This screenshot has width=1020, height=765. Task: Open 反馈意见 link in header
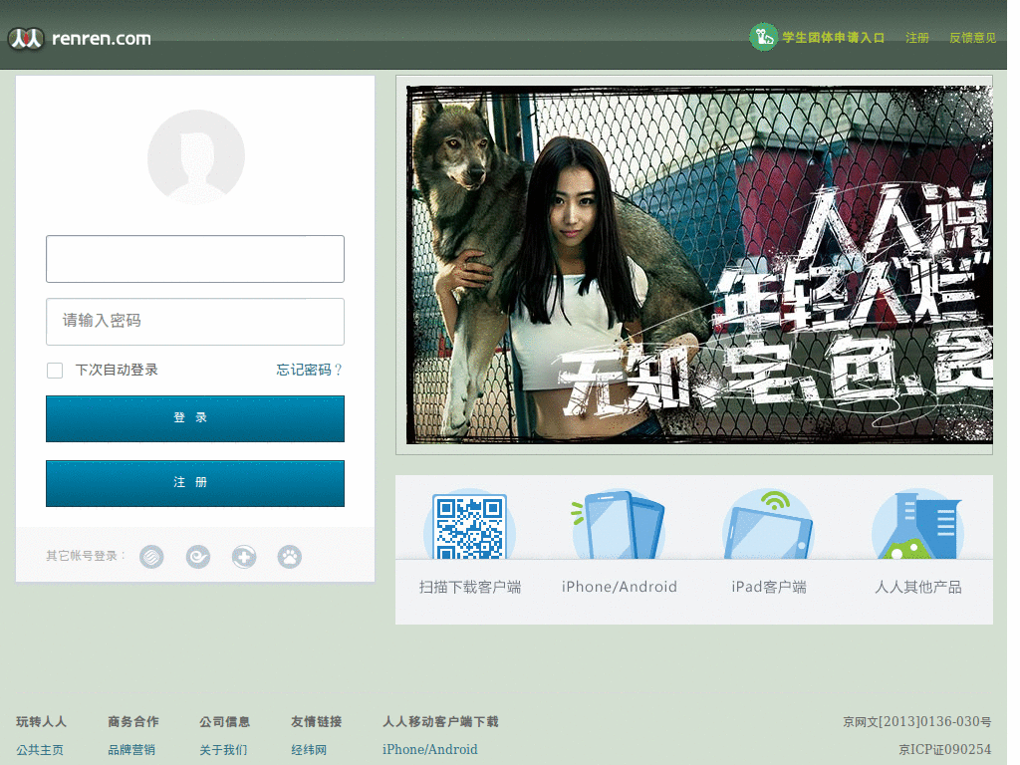tap(972, 38)
